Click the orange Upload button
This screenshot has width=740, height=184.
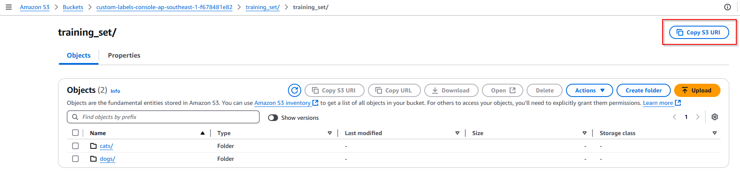[x=697, y=90]
